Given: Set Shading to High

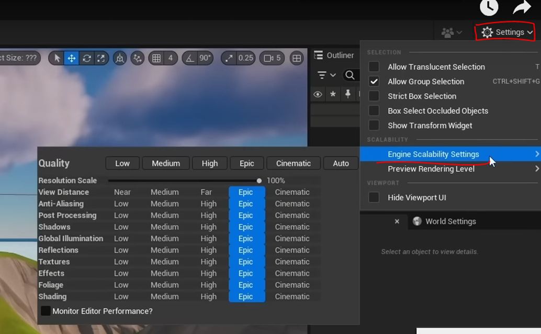Looking at the screenshot, I should pos(209,296).
